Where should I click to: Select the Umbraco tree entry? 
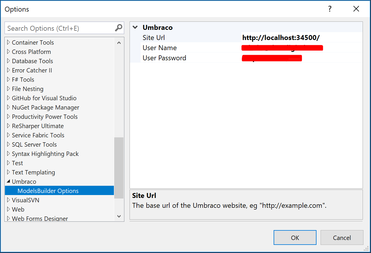pos(24,181)
